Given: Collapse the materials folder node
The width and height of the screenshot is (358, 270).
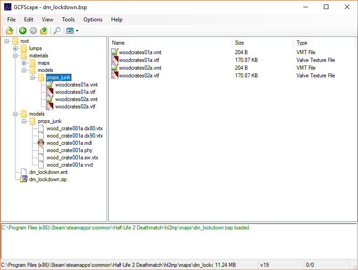Looking at the screenshot, I should [x=15, y=56].
